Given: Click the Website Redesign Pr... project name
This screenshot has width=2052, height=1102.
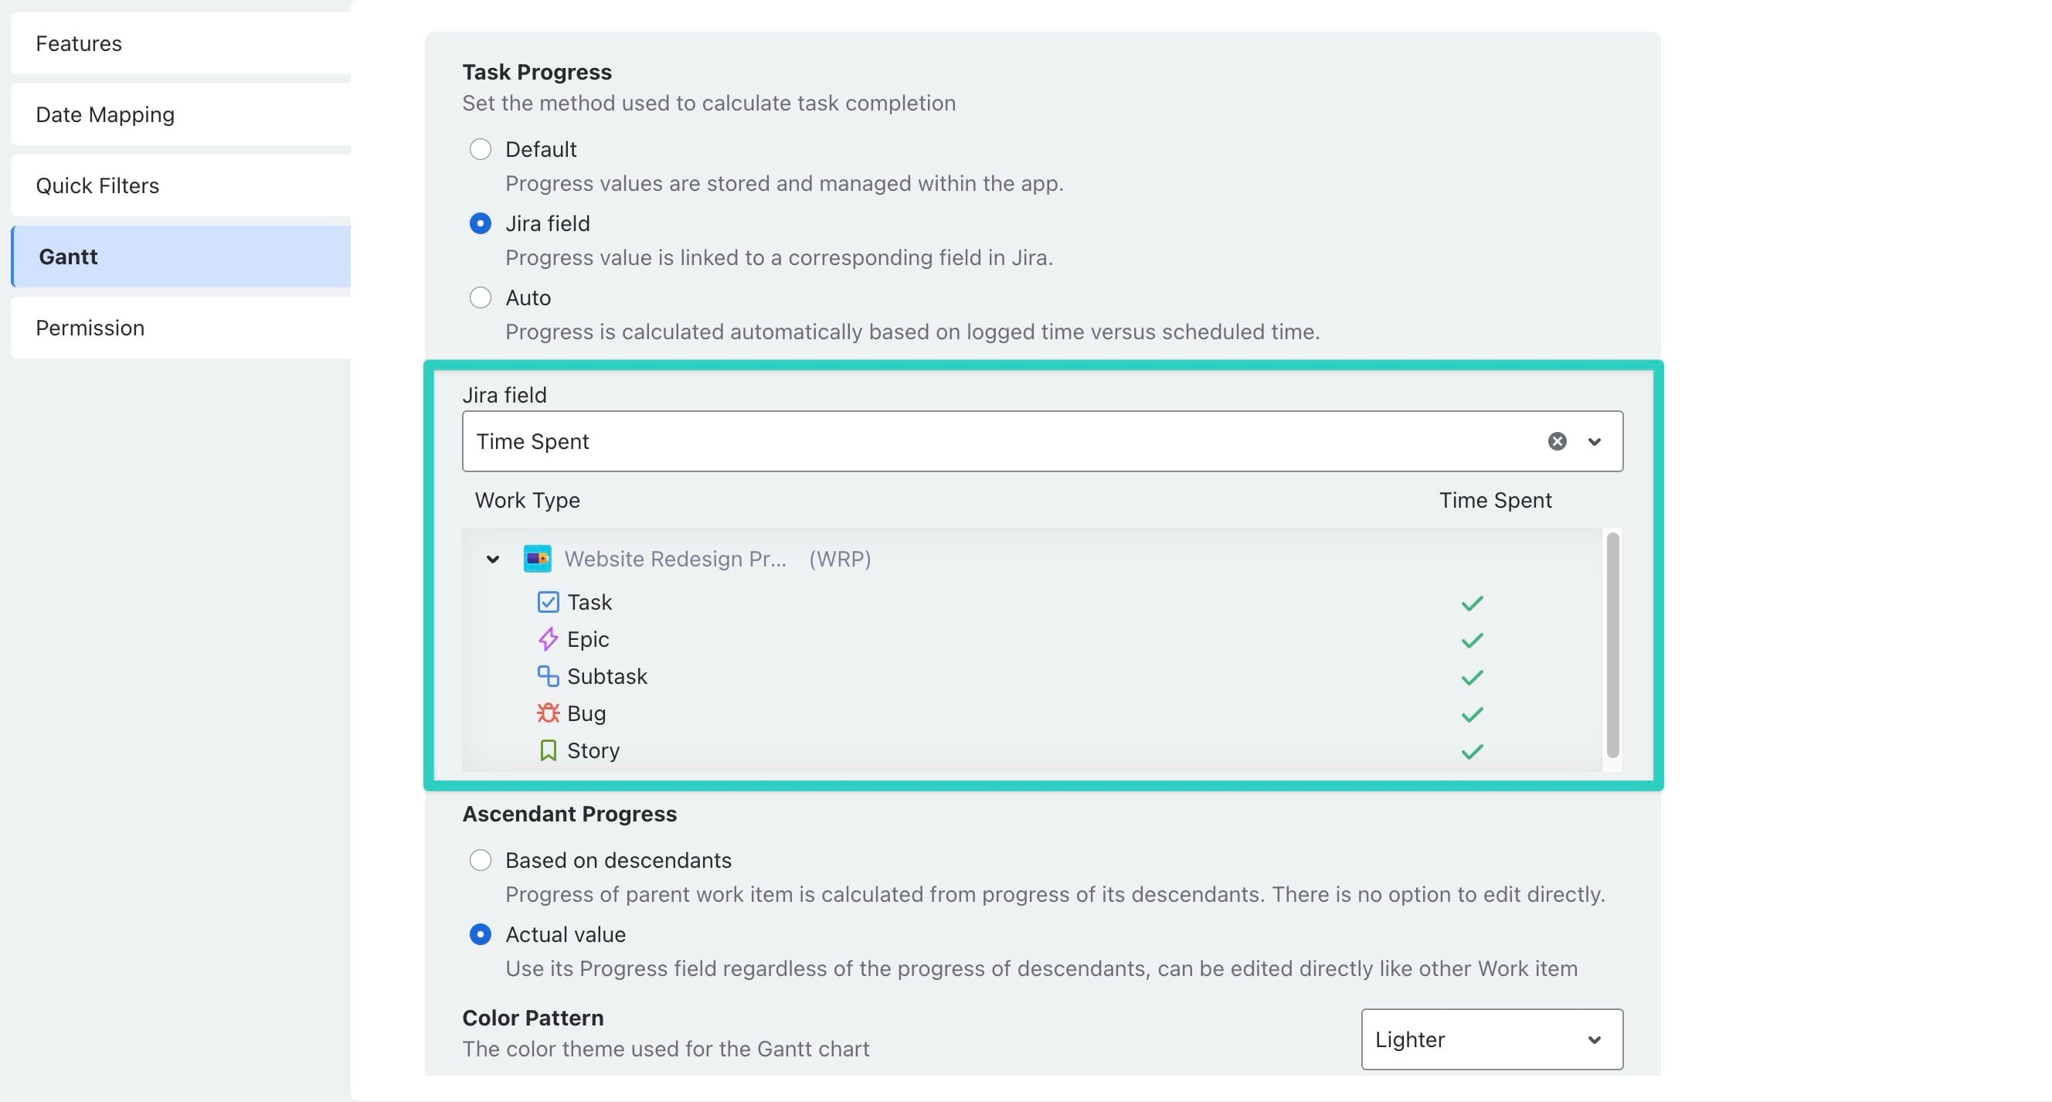Looking at the screenshot, I should [675, 559].
